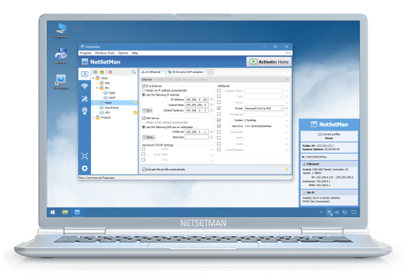Toggle IP & Gateway checkbox
This screenshot has width=406, height=279.
click(144, 86)
